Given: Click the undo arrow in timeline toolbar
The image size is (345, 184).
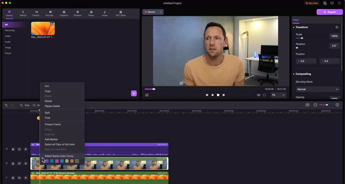Looking at the screenshot, I should 6,105.
